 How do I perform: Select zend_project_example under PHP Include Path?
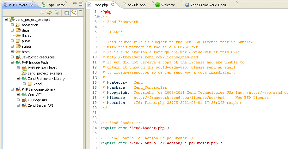pos(45,73)
